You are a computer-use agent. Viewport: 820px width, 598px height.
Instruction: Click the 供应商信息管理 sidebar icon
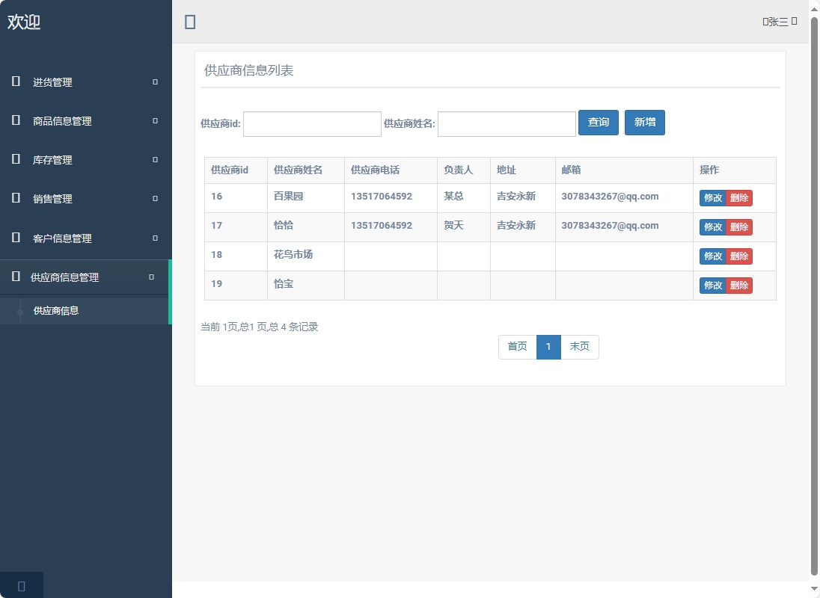click(15, 276)
